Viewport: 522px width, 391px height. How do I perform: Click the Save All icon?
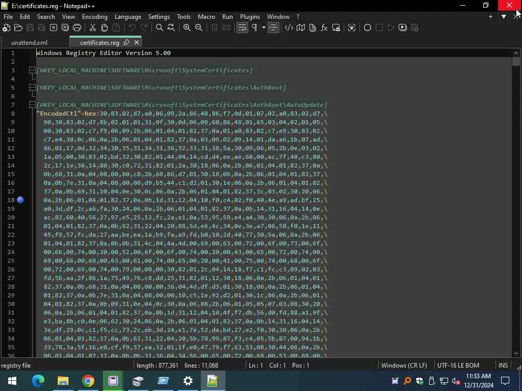point(42,28)
